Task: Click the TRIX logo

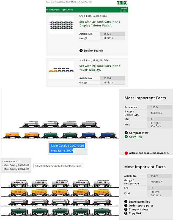Action: [122, 3]
